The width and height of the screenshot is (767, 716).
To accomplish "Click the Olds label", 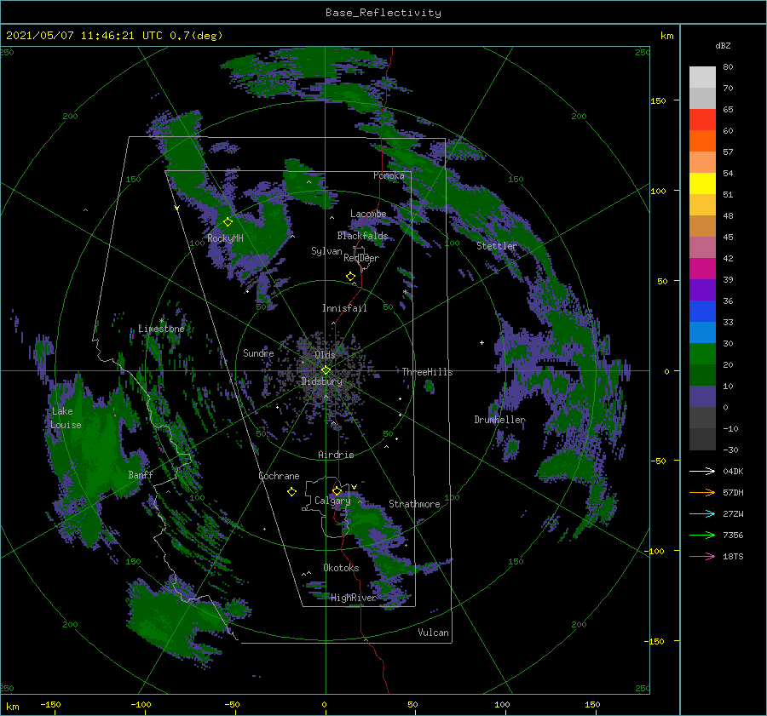I will click(x=325, y=355).
